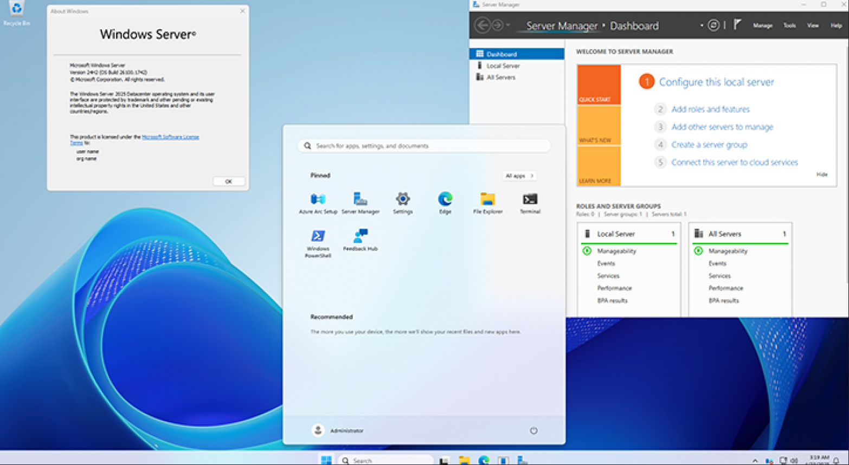Switch to the WHAT'S NEW tile
Screen dimensions: 849x465
click(599, 125)
